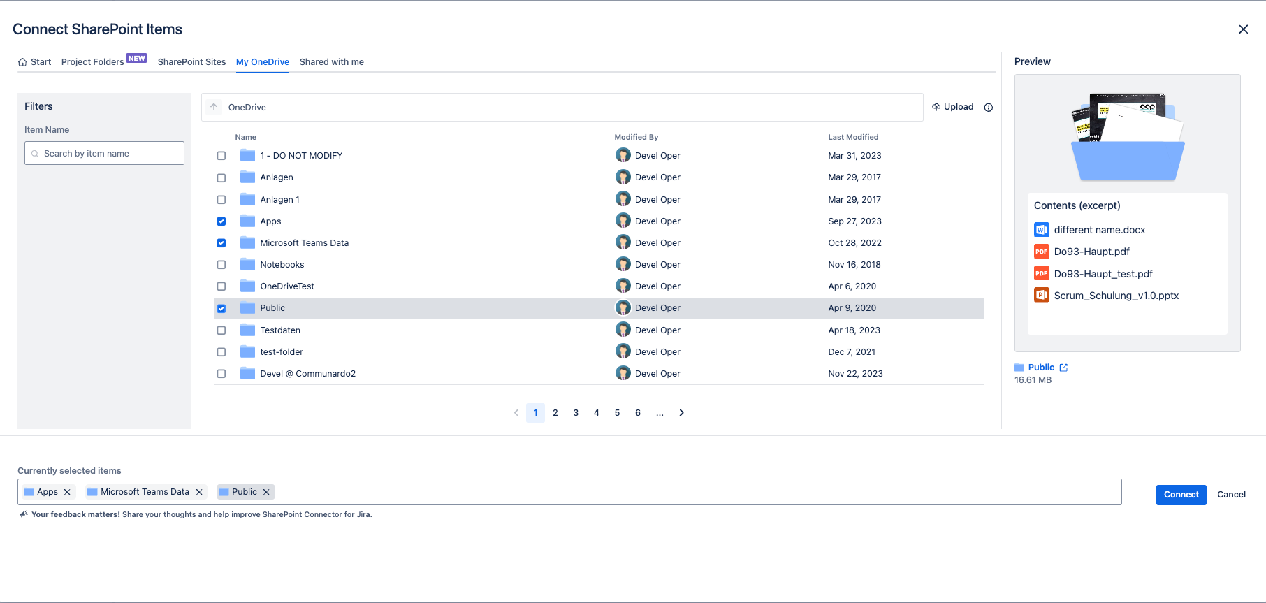Image resolution: width=1266 pixels, height=603 pixels.
Task: Click the Search by item name field
Action: [105, 154]
